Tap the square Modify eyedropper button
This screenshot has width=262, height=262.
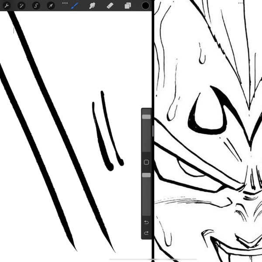(146, 162)
